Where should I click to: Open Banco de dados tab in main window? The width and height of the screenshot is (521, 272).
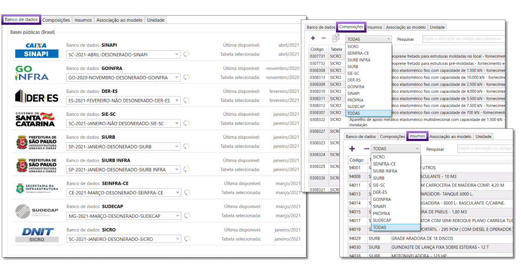point(21,20)
